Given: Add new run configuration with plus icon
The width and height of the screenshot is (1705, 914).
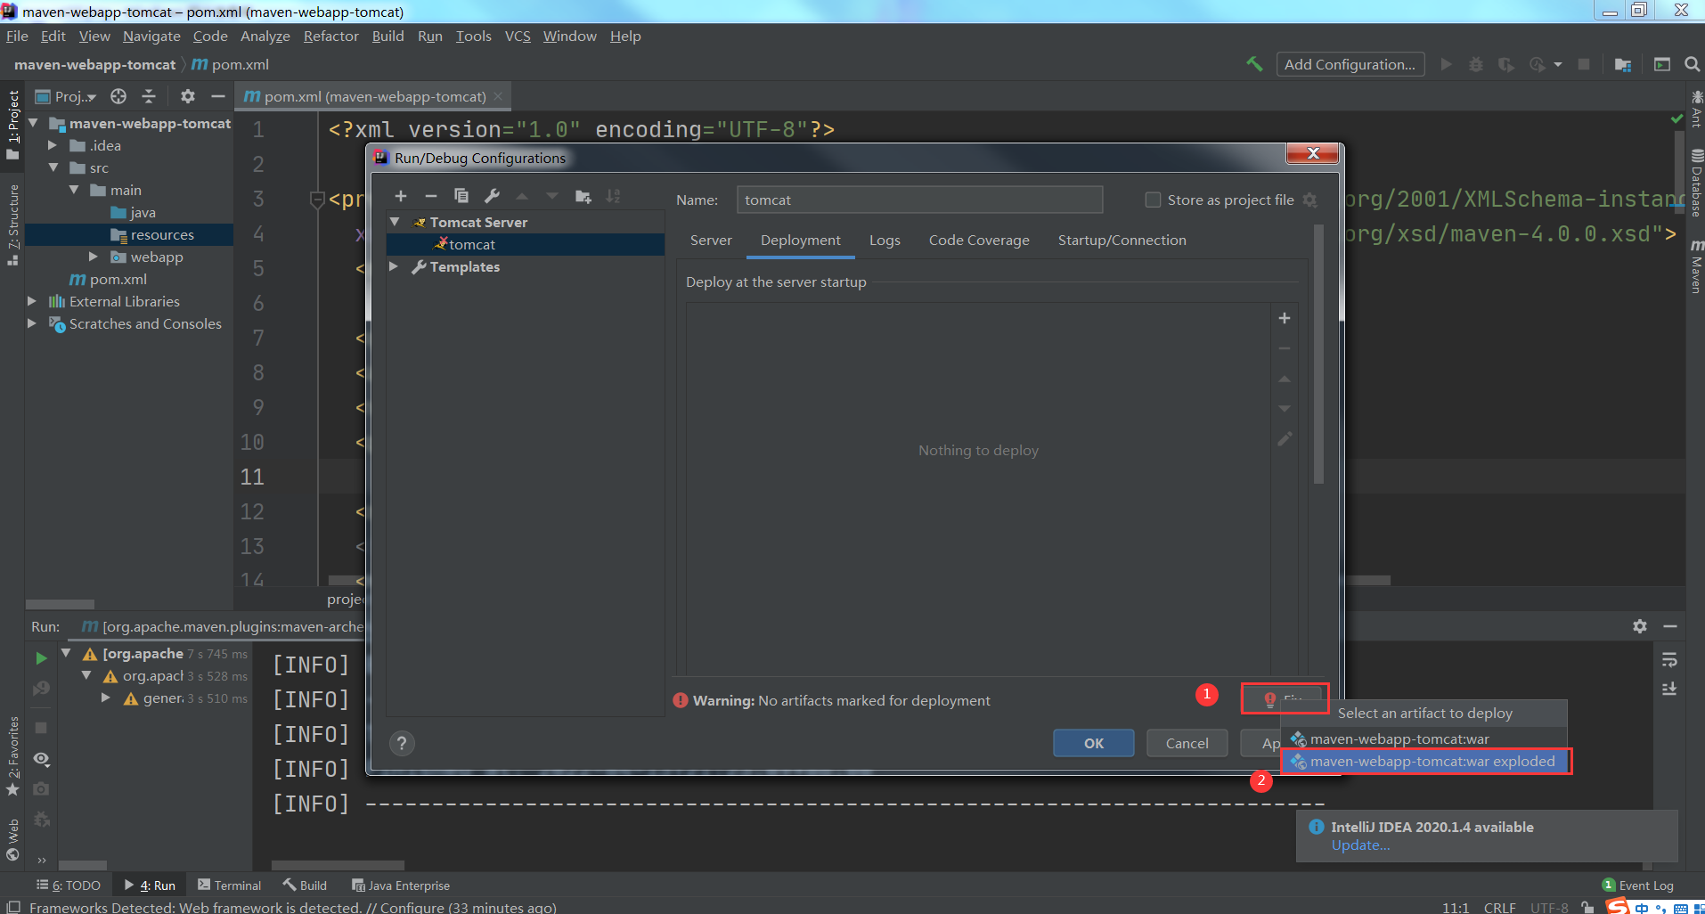Looking at the screenshot, I should [x=401, y=196].
